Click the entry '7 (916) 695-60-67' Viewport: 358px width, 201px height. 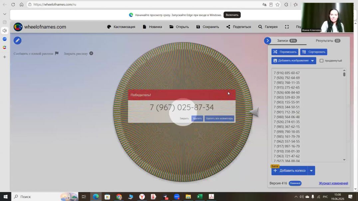(x=287, y=73)
